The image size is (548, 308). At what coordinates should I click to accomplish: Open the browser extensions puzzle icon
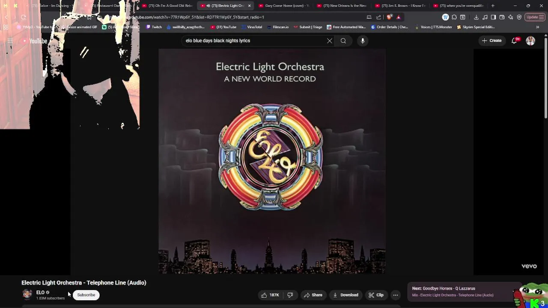tap(454, 17)
